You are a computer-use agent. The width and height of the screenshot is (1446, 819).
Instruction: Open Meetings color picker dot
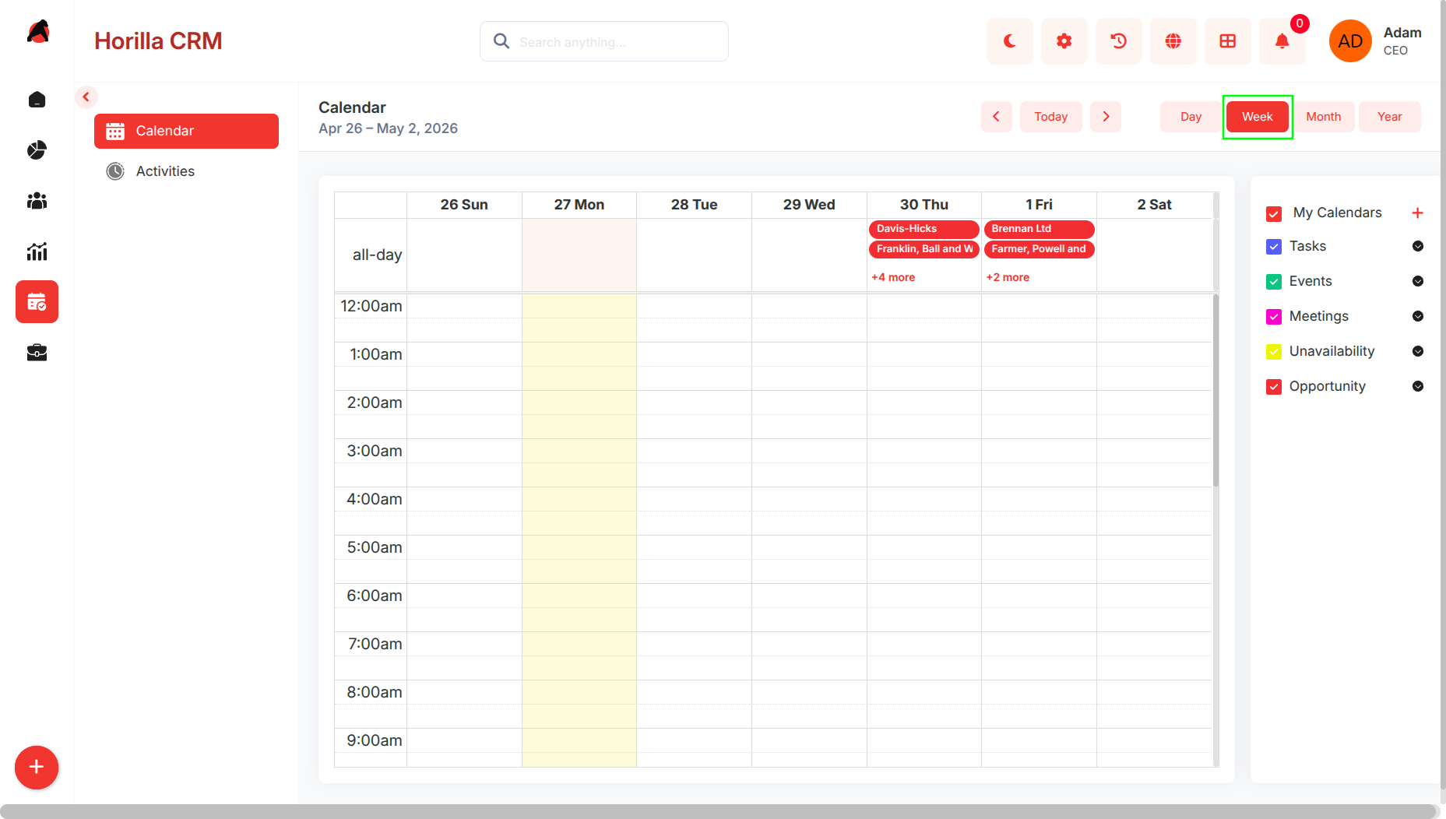[x=1418, y=316]
